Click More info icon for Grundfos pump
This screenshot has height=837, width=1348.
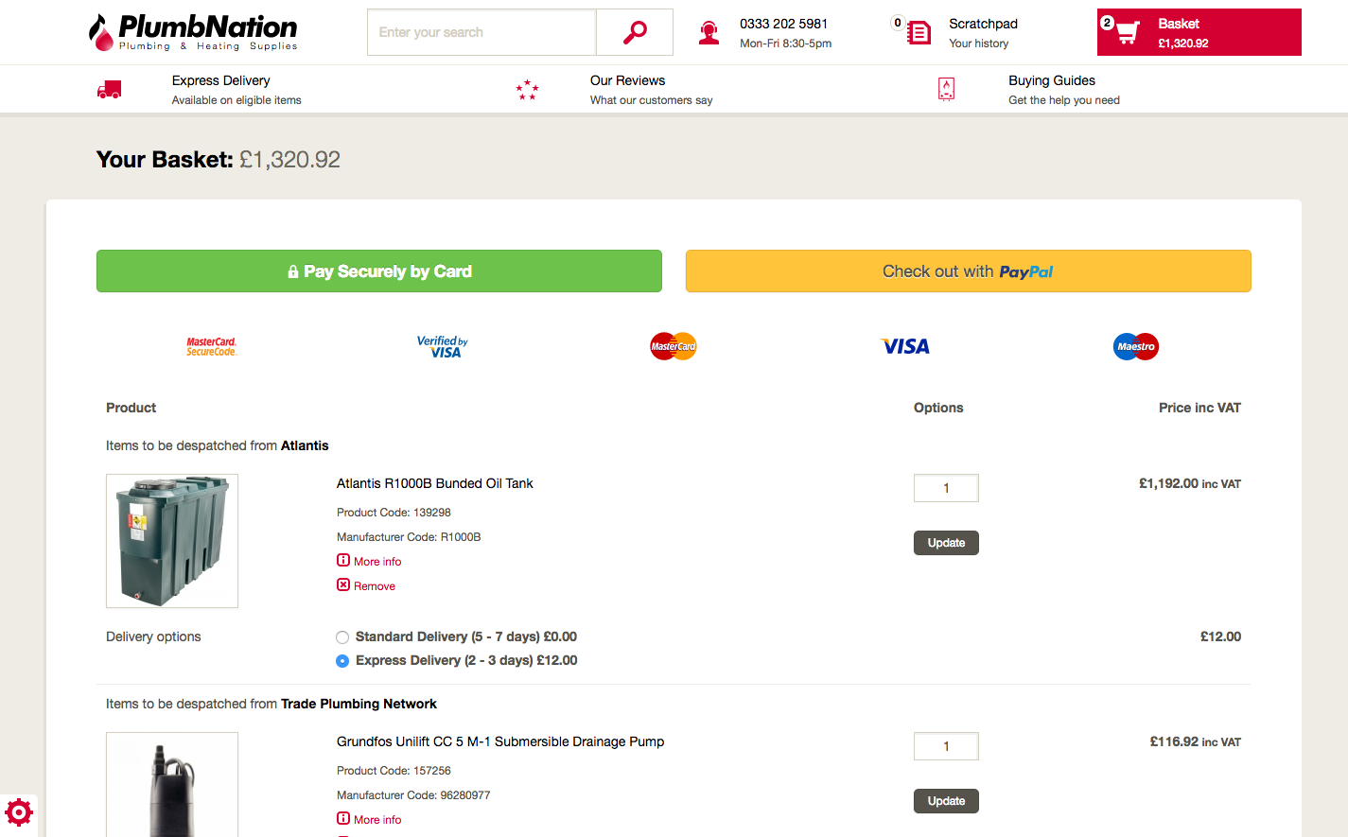[343, 818]
